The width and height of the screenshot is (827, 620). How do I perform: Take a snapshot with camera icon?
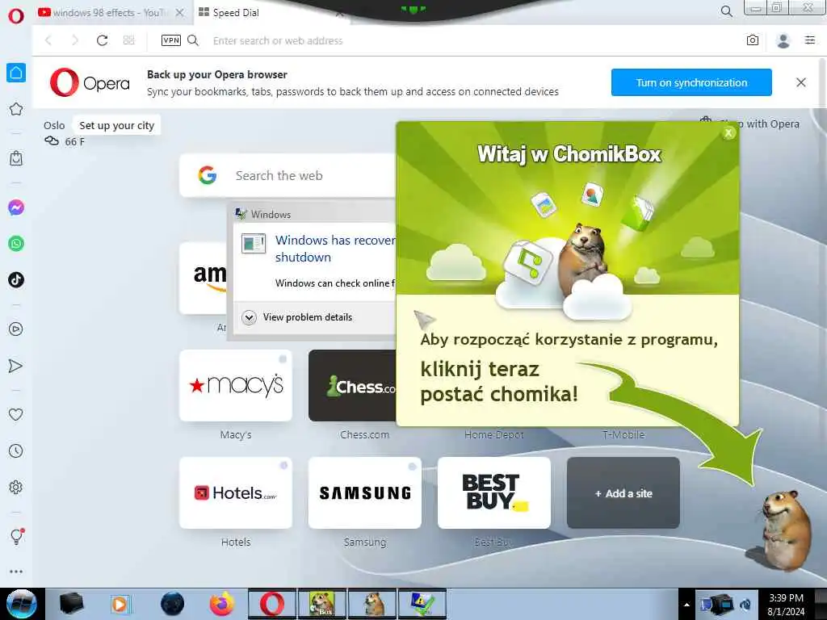point(753,40)
